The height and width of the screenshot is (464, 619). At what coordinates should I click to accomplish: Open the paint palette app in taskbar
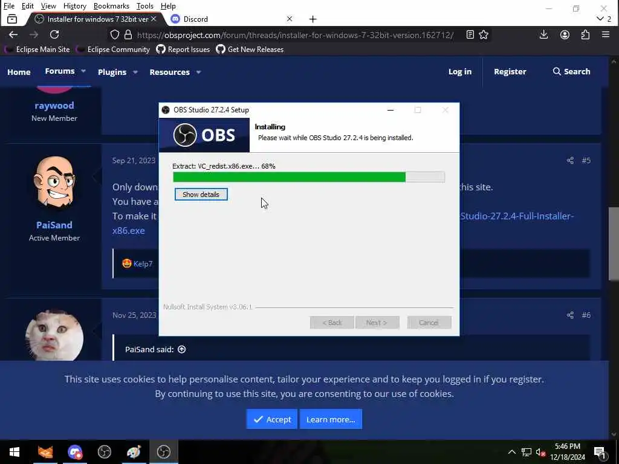tap(134, 452)
